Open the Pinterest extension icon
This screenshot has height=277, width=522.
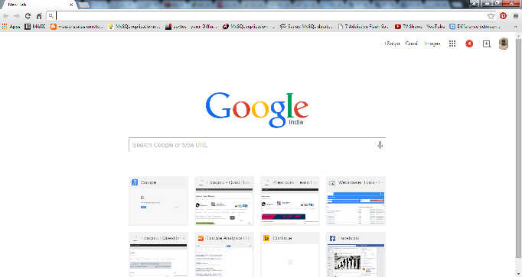coord(503,15)
